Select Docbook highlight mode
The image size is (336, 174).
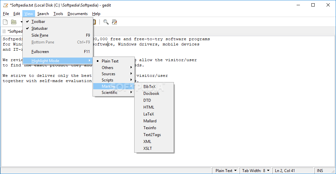pyautogui.click(x=154, y=94)
